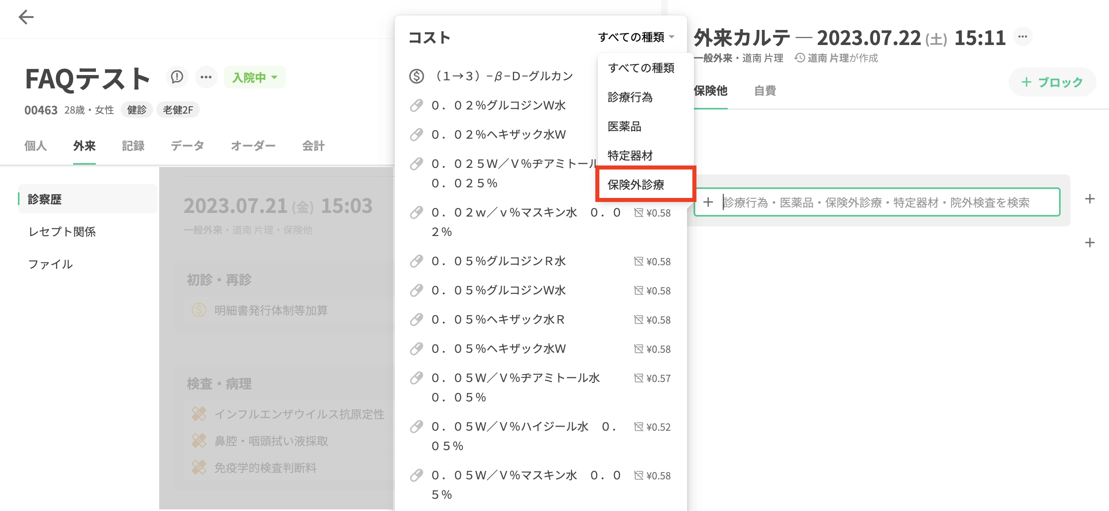Click ¥0.57 price of ヂアミトール水

[x=658, y=378]
